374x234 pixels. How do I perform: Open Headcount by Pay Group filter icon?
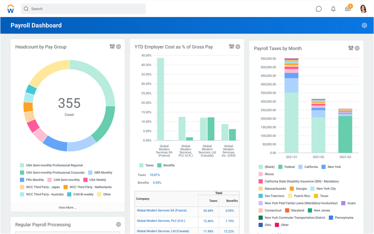coord(112,47)
